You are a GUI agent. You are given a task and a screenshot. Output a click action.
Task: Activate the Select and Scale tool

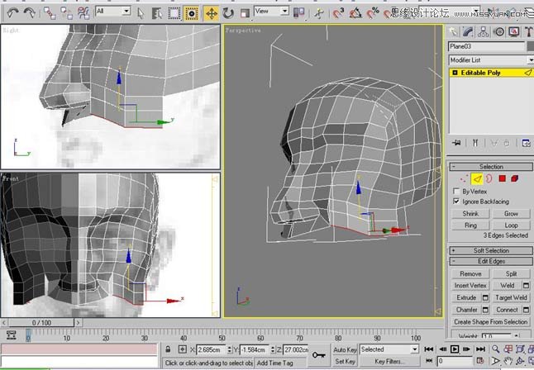tap(245, 13)
